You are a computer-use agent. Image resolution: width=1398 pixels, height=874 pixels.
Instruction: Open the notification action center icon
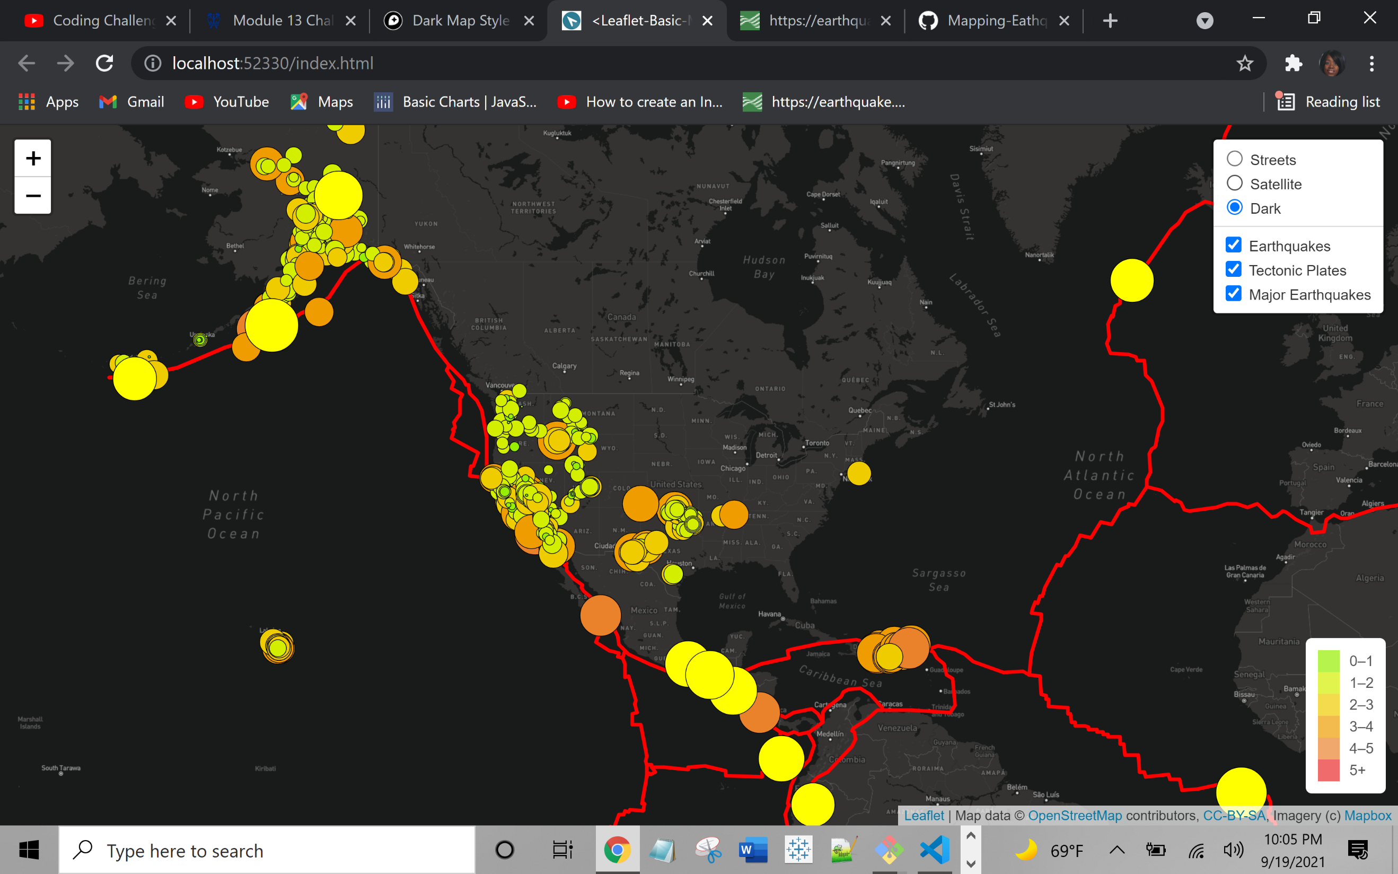[x=1358, y=850]
